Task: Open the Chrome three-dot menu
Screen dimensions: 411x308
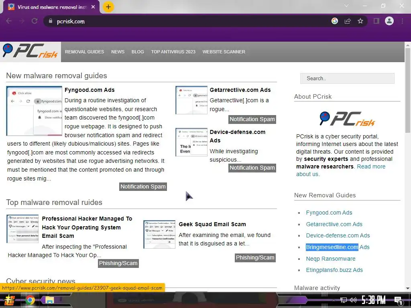Action: point(402,21)
